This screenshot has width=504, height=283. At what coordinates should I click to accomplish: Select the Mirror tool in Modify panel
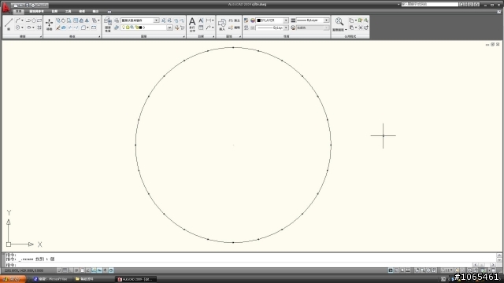(87, 20)
